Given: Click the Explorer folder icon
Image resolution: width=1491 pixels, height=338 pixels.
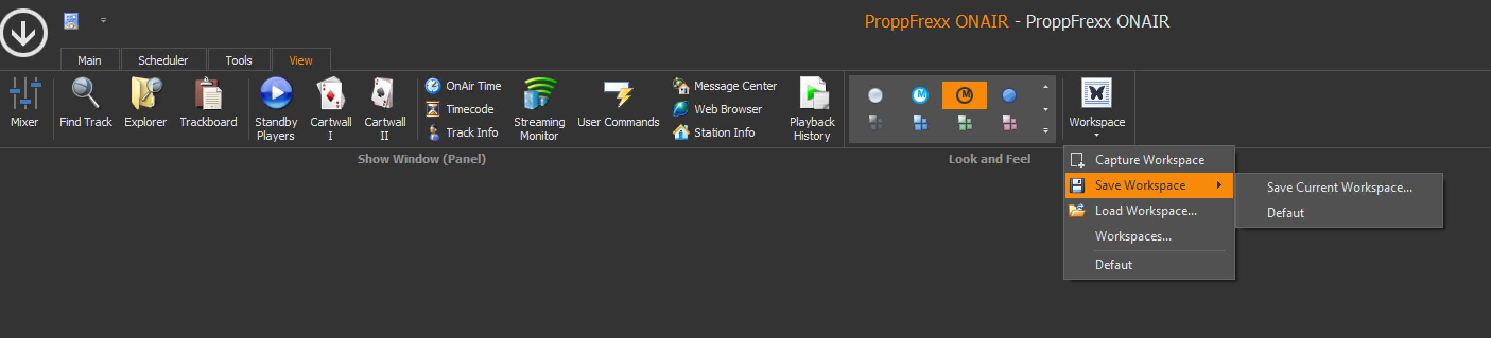Looking at the screenshot, I should (145, 94).
